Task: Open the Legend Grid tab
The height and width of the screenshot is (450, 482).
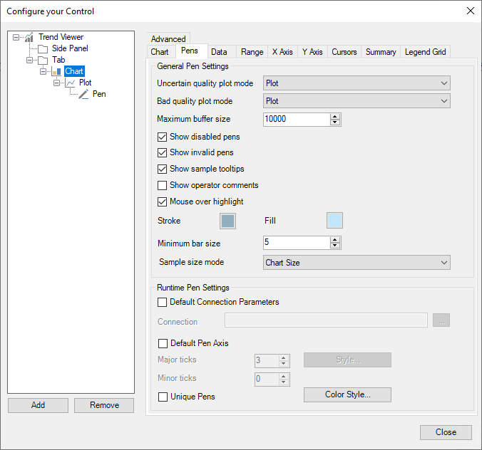Action: pyautogui.click(x=426, y=52)
